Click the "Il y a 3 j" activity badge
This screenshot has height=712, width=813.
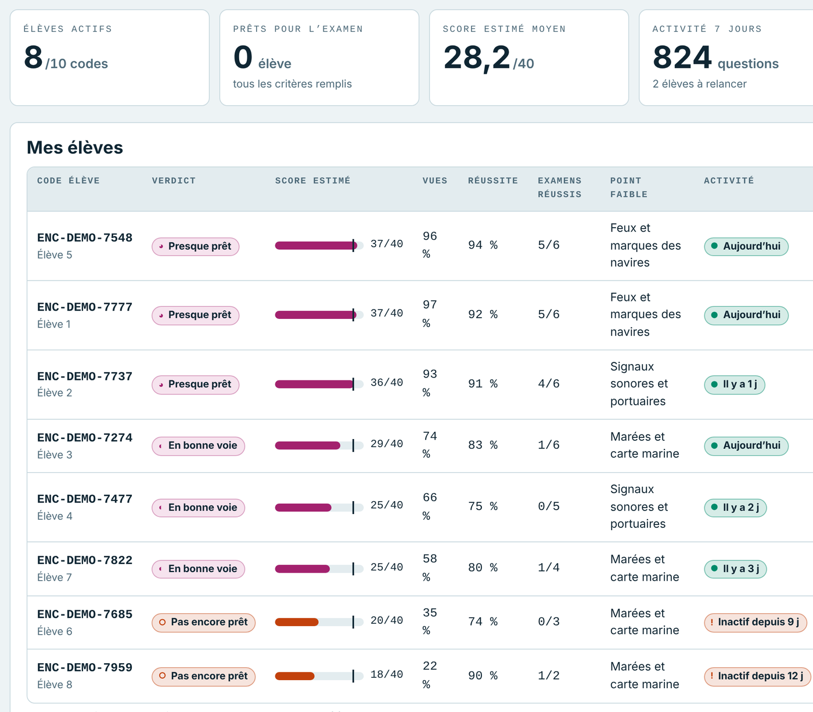[x=736, y=569]
